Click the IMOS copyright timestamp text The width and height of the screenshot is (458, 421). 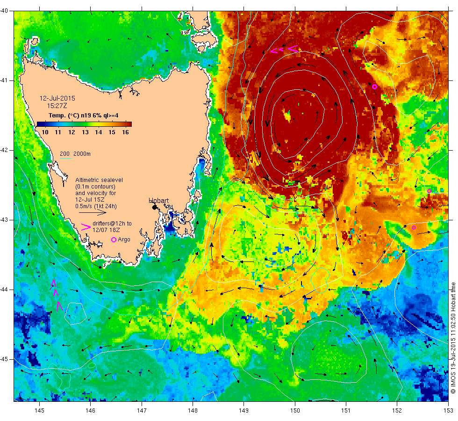pyautogui.click(x=453, y=338)
